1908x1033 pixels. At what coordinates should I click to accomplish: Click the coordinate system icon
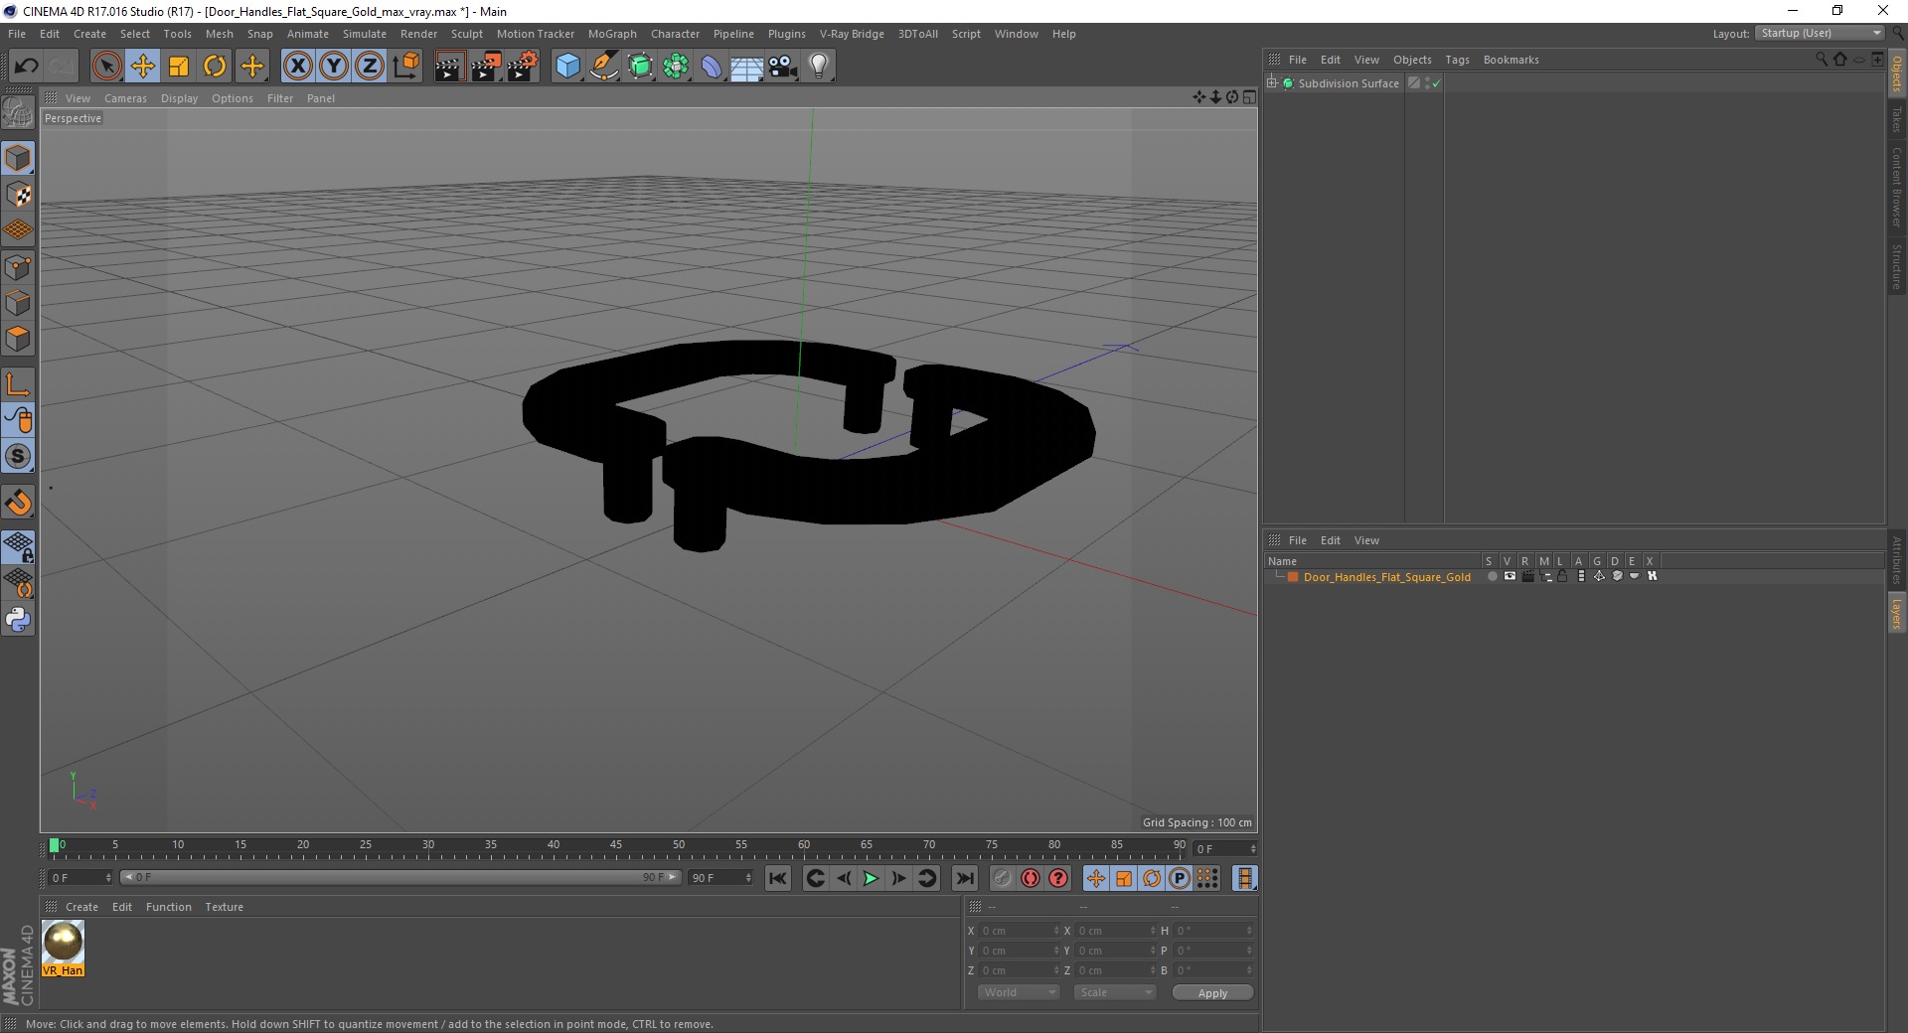pos(405,67)
